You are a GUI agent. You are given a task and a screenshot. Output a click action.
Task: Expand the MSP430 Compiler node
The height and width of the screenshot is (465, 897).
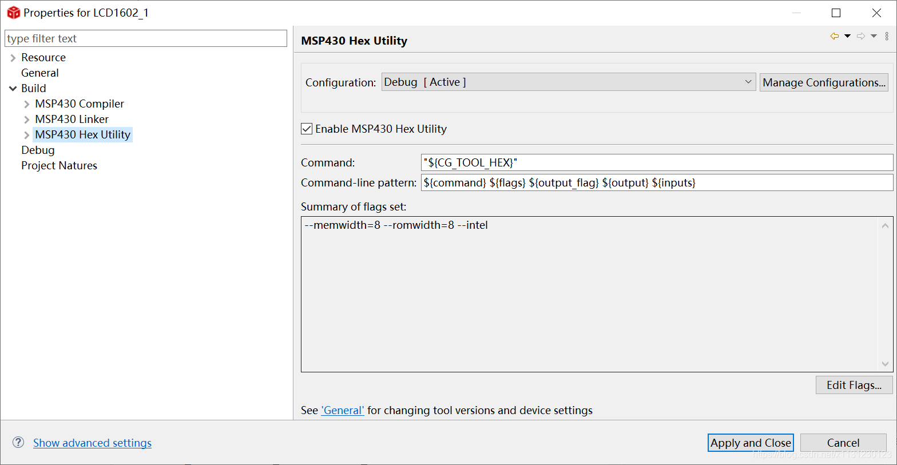coord(26,104)
